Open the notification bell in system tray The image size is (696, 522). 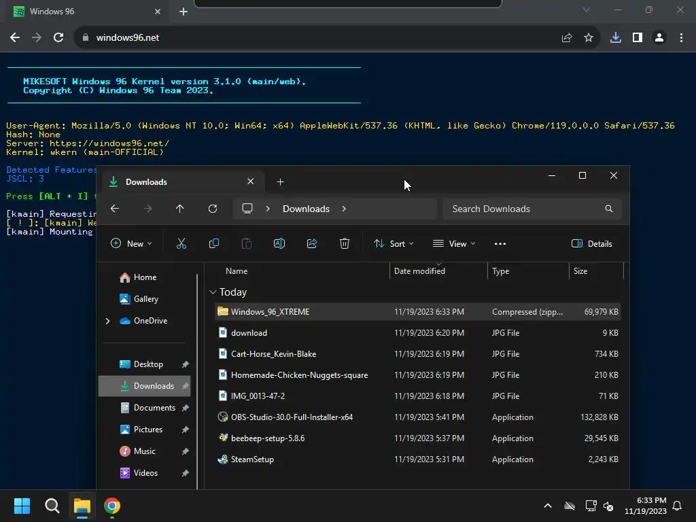click(677, 506)
